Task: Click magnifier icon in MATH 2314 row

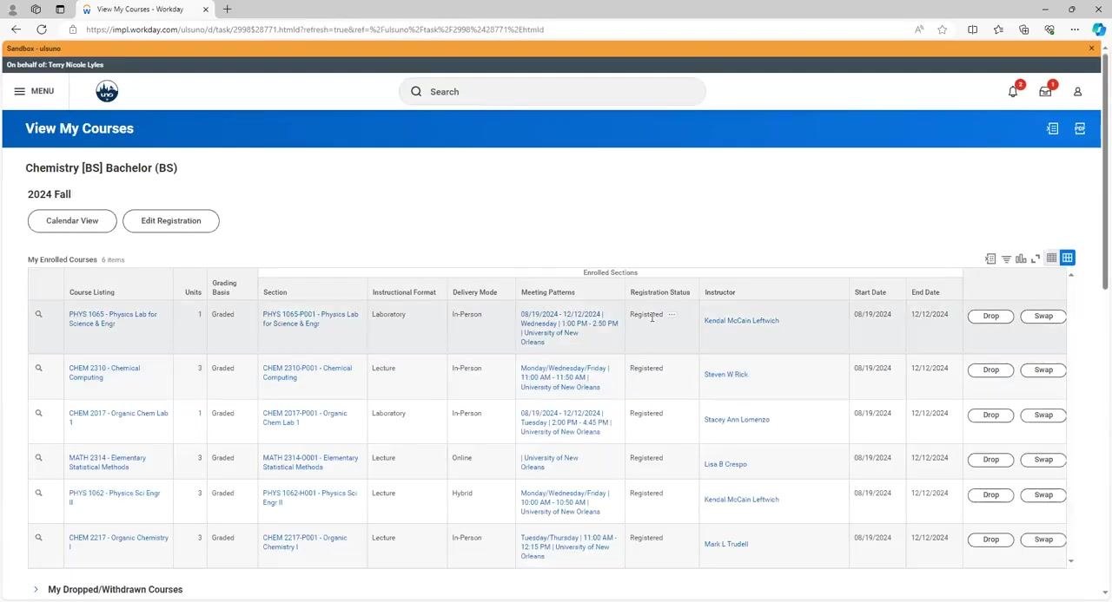Action: tap(38, 457)
